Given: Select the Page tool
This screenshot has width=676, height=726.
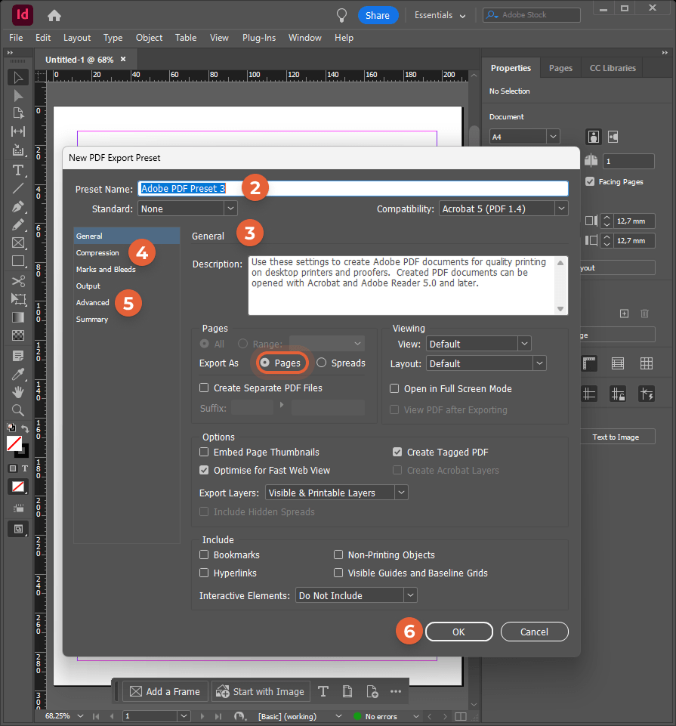Looking at the screenshot, I should (x=18, y=113).
